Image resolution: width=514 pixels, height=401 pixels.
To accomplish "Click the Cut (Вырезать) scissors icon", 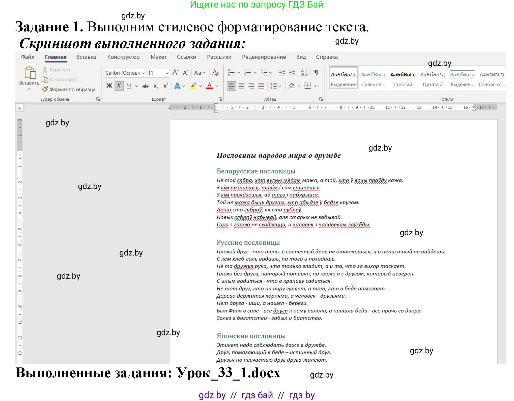I will pyautogui.click(x=45, y=70).
